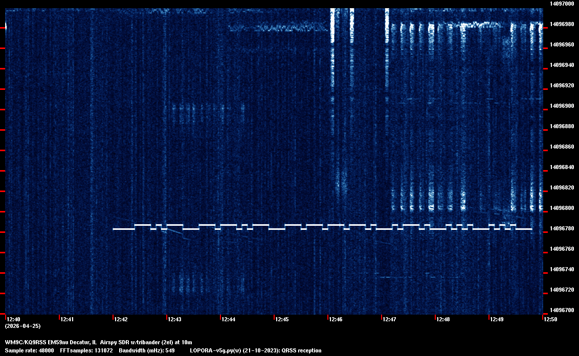Click the WM9C/KQ9RSS station callsign text

tap(25, 342)
